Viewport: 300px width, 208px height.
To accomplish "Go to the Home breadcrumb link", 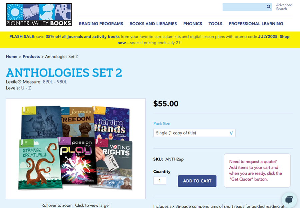I will [x=11, y=57].
